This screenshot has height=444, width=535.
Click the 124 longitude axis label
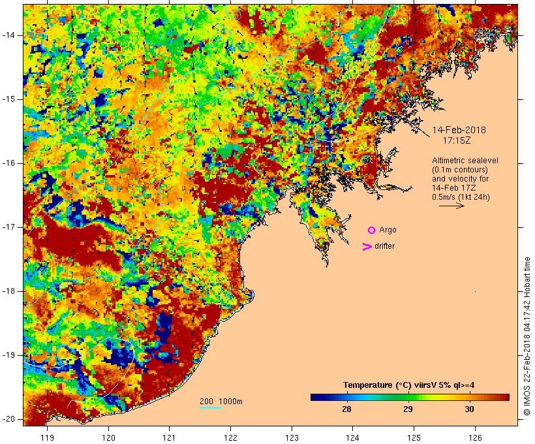(352, 438)
